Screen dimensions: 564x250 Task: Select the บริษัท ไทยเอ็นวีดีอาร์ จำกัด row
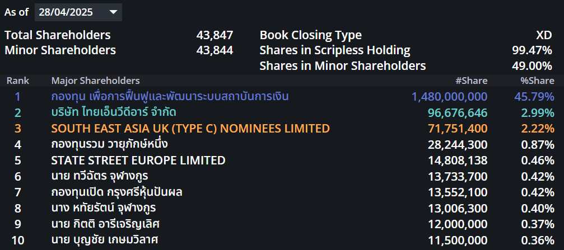(282, 113)
